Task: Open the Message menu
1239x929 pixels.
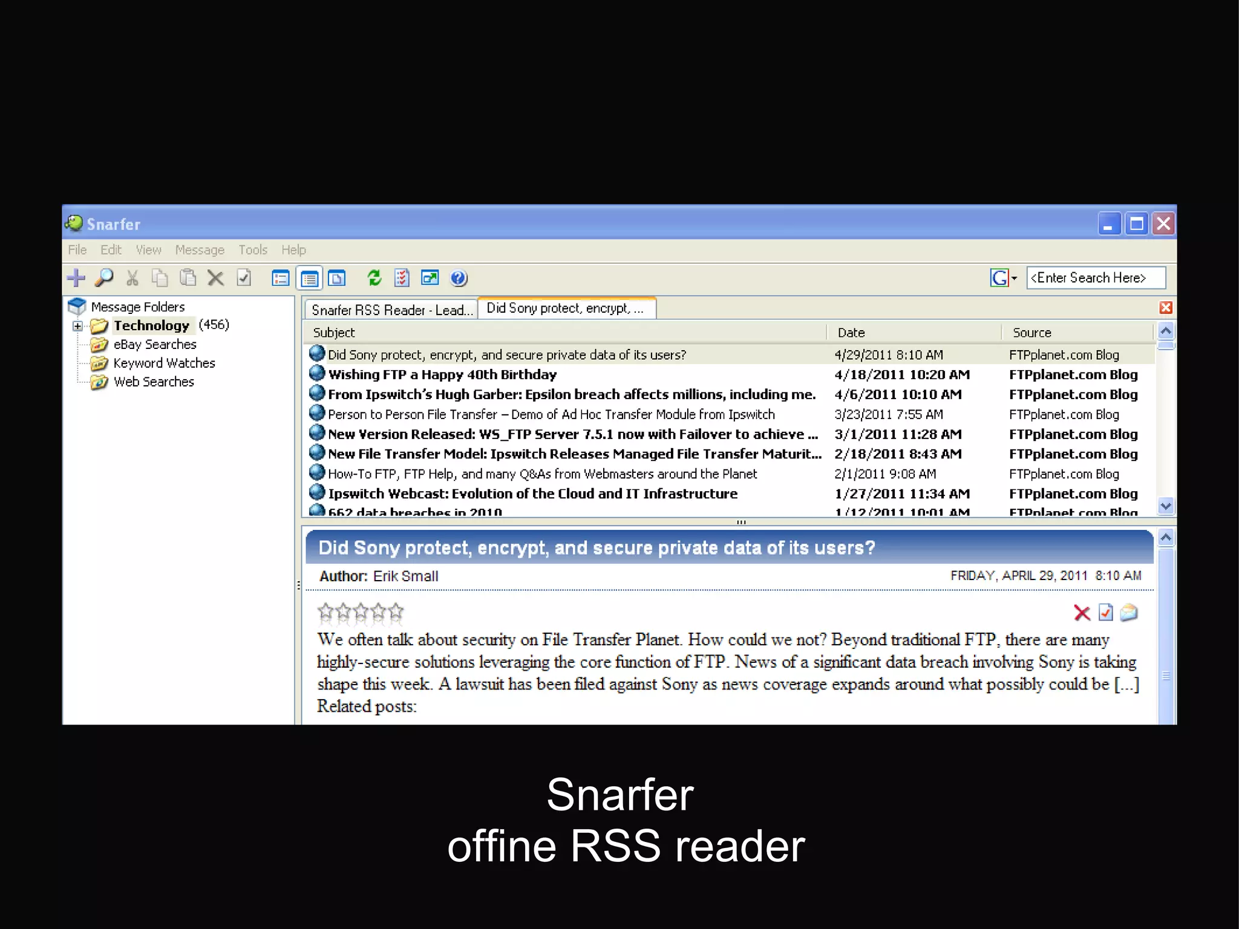Action: pyautogui.click(x=200, y=250)
